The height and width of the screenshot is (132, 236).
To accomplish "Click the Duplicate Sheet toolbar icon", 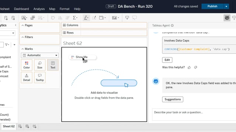I will [32, 18].
